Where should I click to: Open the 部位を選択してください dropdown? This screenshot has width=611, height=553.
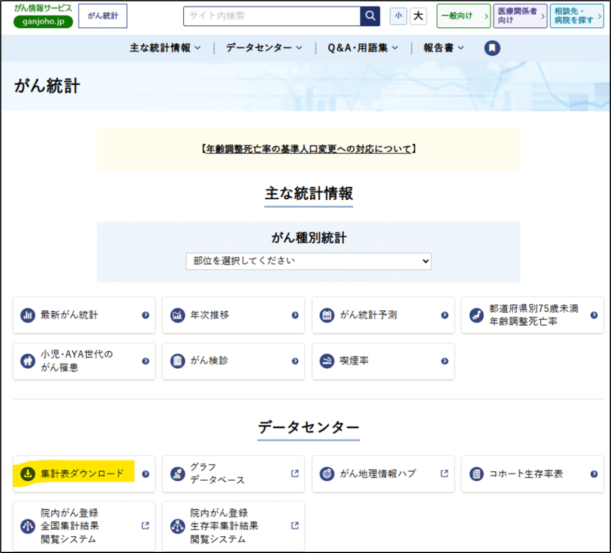pyautogui.click(x=308, y=261)
